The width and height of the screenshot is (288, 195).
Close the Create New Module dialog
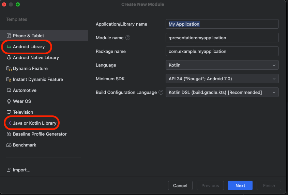pos(4,4)
